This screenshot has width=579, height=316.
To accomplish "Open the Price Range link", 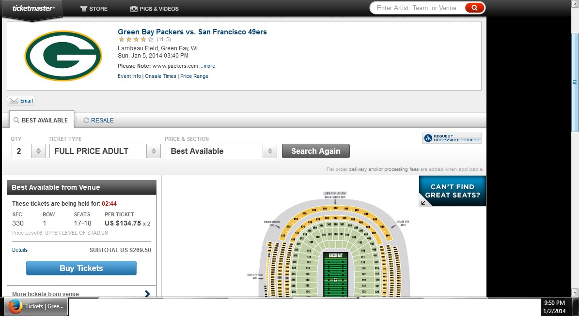I will click(194, 76).
